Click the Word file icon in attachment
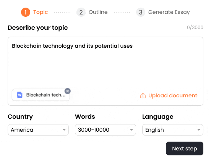The height and width of the screenshot is (163, 211). 19,95
